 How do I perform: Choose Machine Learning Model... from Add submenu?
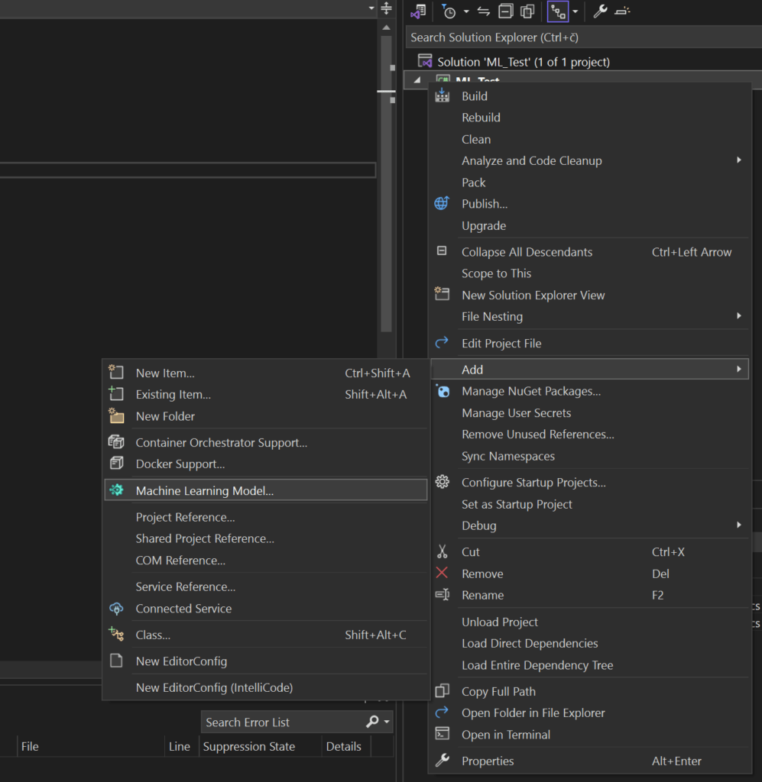[x=204, y=491]
